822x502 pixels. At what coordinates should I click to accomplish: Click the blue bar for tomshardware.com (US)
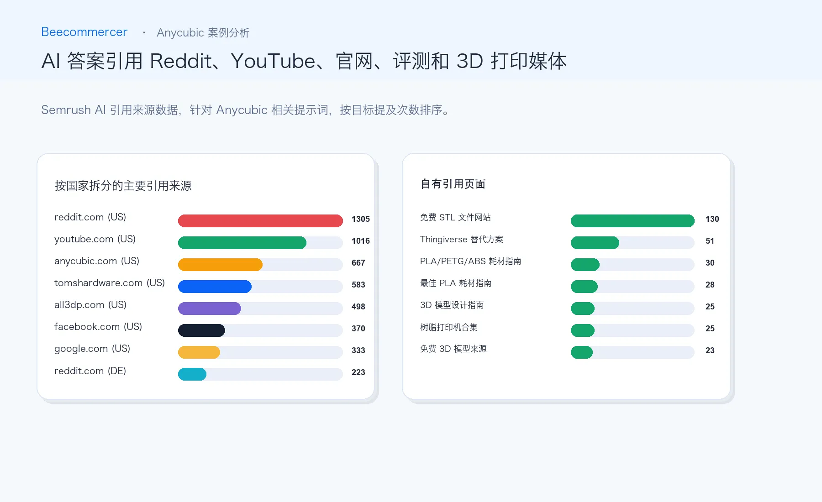[215, 287]
